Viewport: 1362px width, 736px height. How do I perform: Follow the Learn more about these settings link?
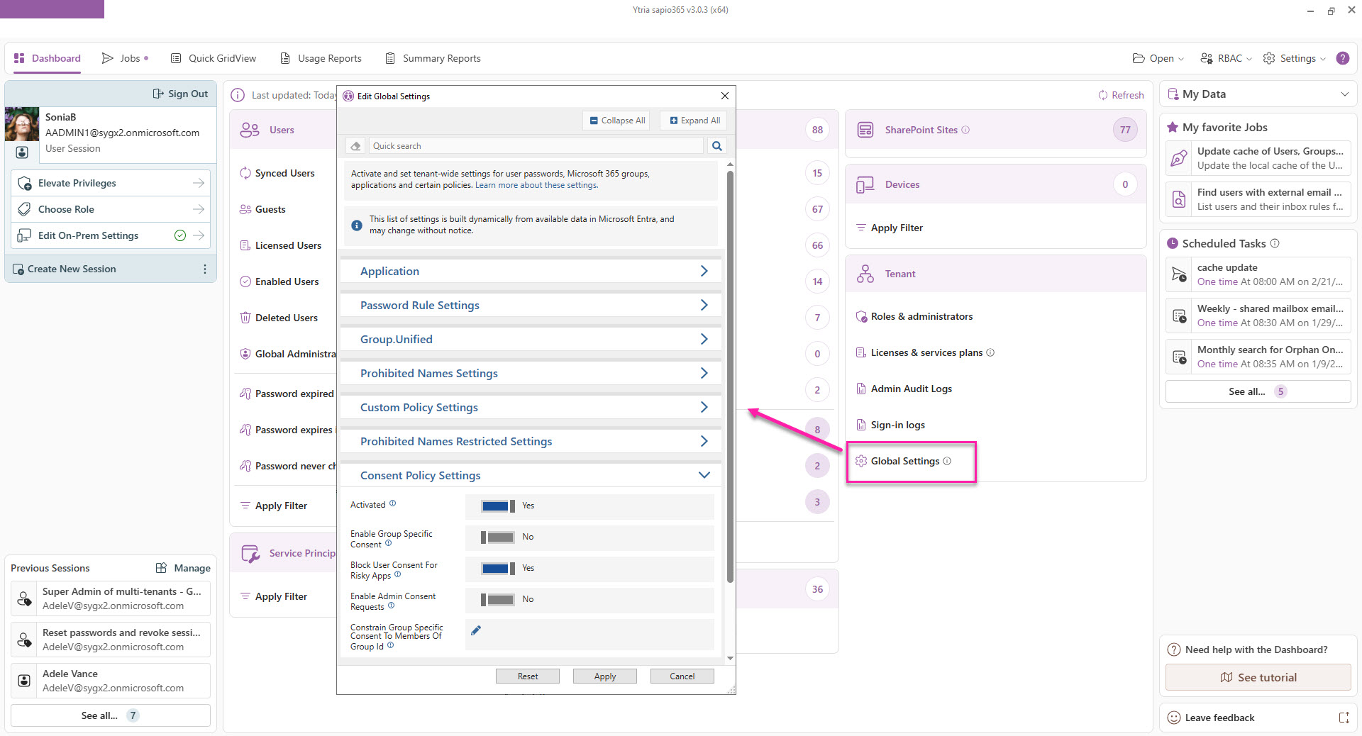pos(536,185)
